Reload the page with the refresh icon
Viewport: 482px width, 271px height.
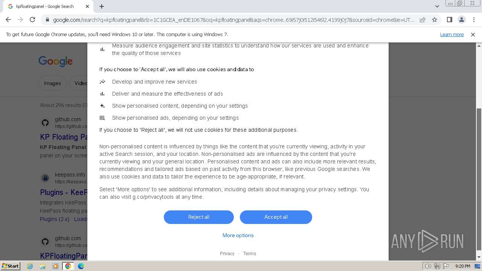32,20
